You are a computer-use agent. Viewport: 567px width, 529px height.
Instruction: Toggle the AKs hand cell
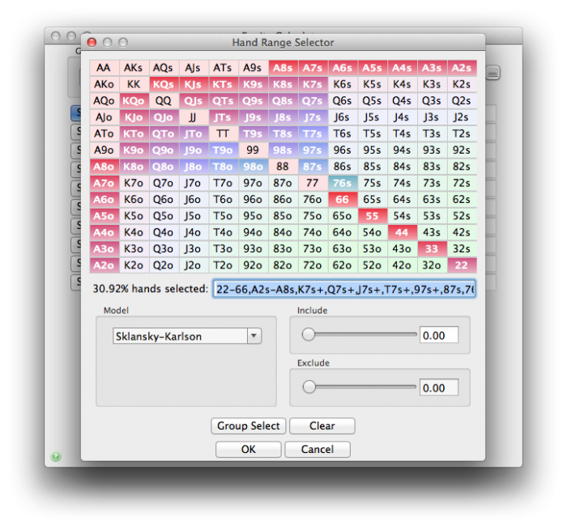134,67
